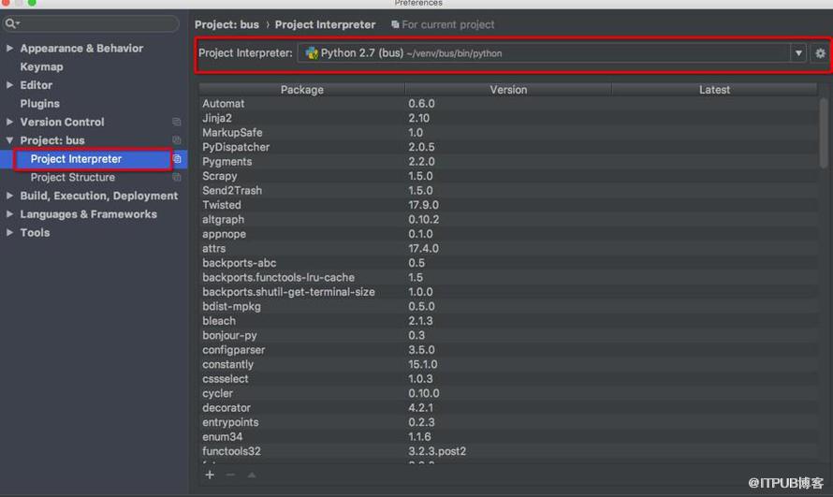Click the project-level icon beside Project Interpreter
Screen dimensions: 833x497
point(177,159)
